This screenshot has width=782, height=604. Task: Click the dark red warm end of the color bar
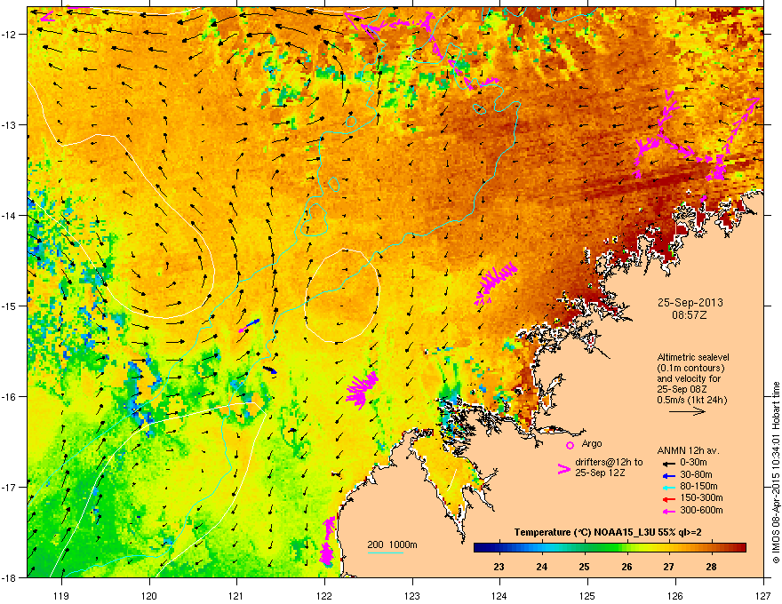click(x=740, y=548)
